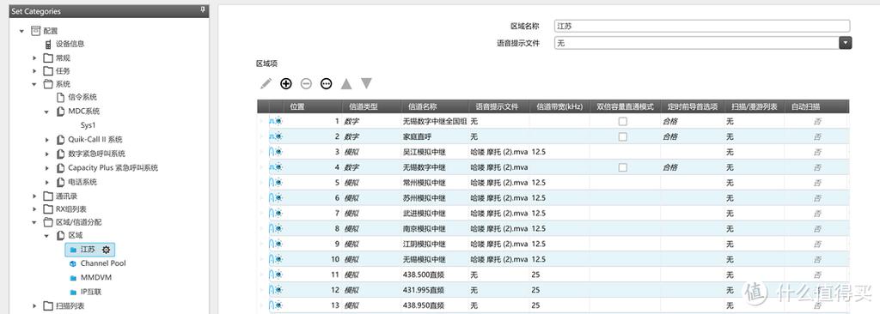Click the channel icon for 438.500直频 row

point(276,275)
